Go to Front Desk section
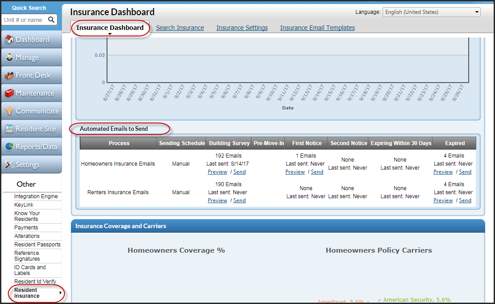The image size is (495, 304). 32,75
